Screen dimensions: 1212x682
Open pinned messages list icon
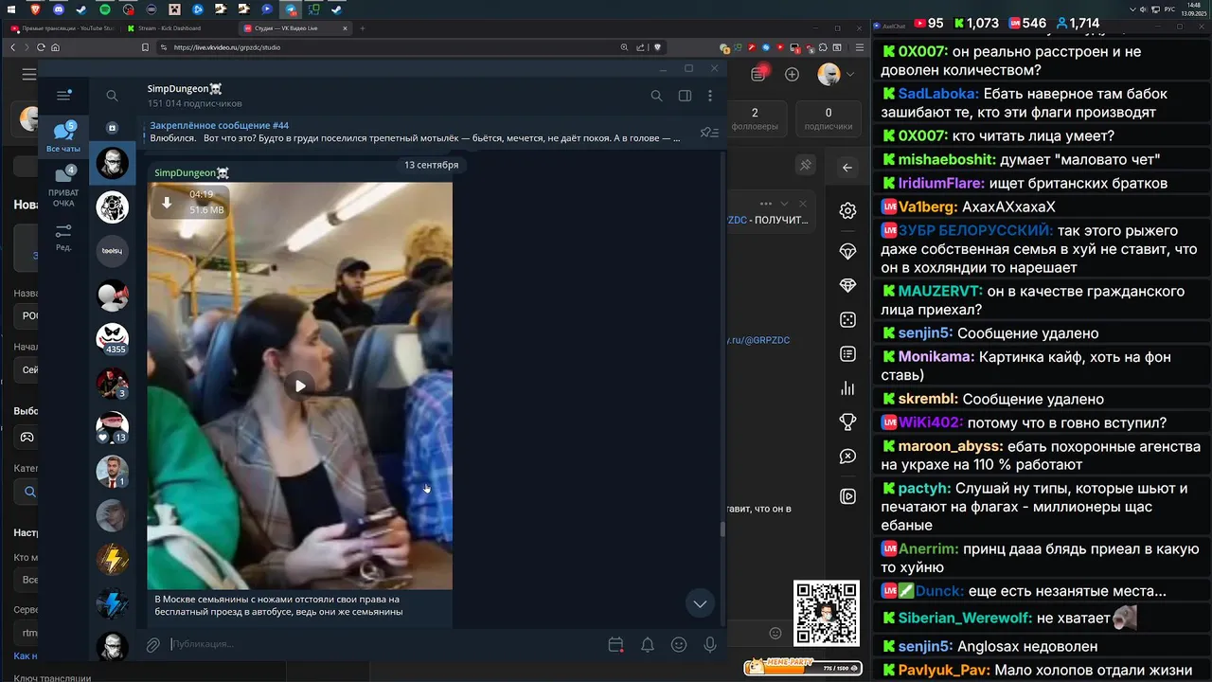click(x=709, y=133)
